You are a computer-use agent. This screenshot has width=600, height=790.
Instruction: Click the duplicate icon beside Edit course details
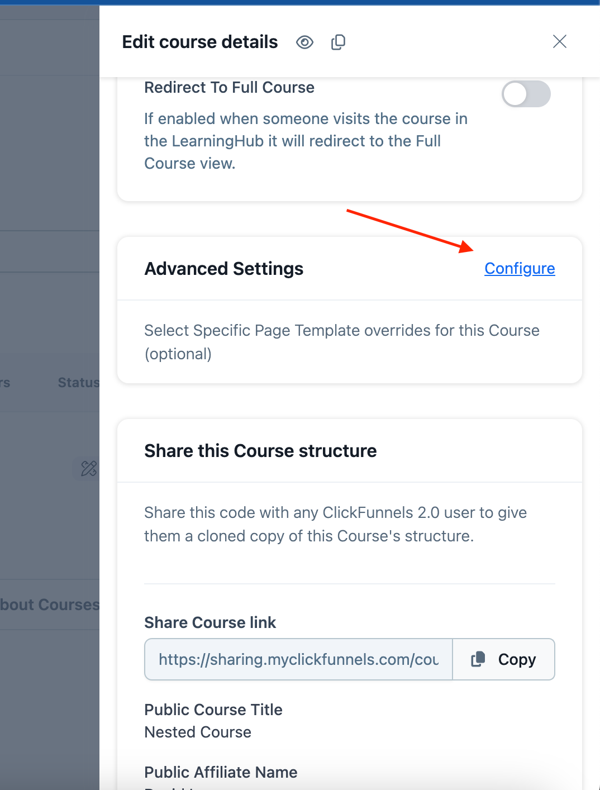pos(338,42)
